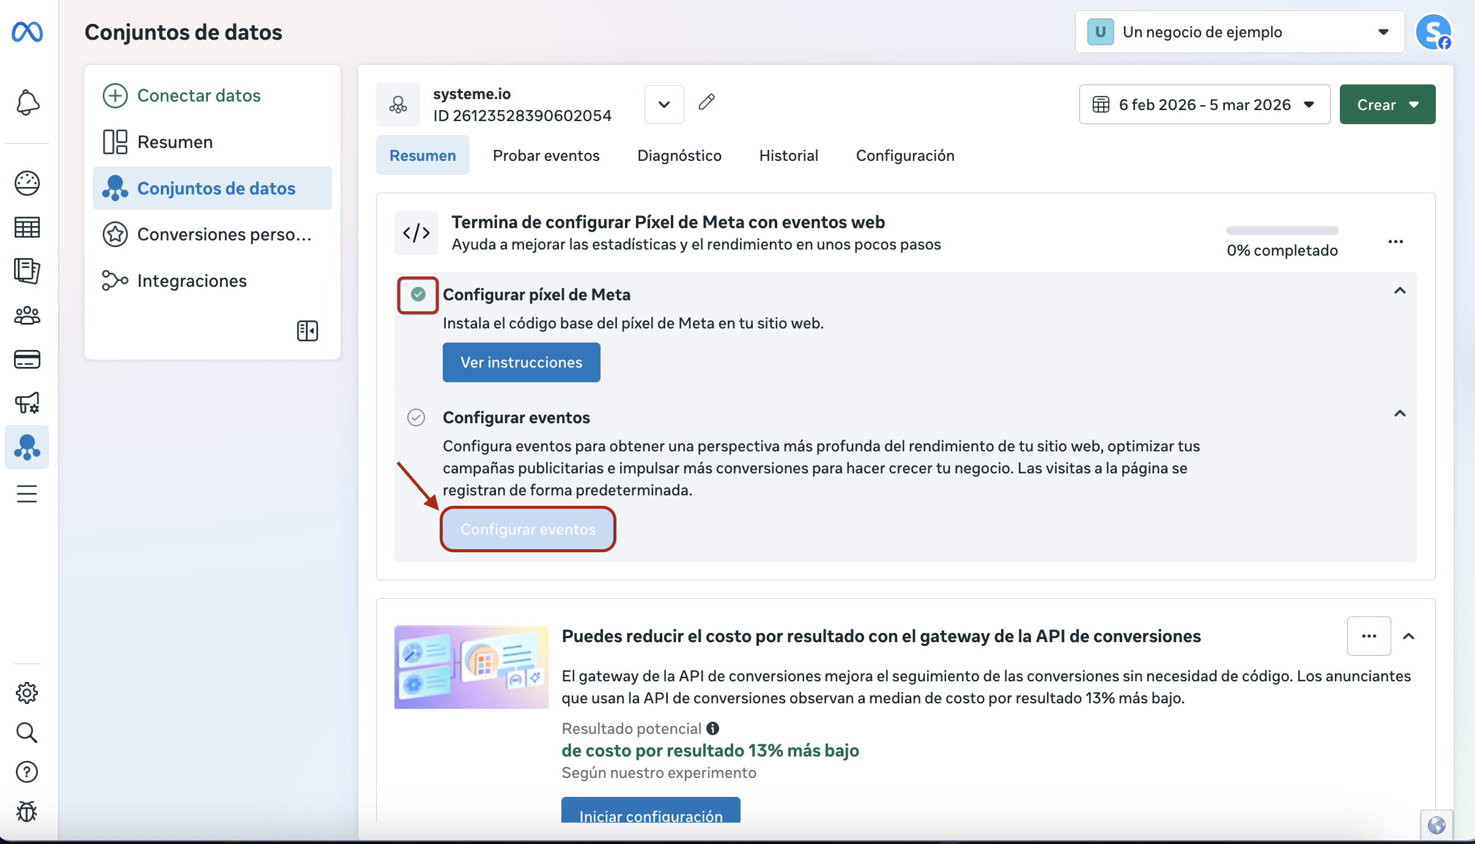Open the date range dropdown
The width and height of the screenshot is (1475, 844).
pyautogui.click(x=1204, y=105)
